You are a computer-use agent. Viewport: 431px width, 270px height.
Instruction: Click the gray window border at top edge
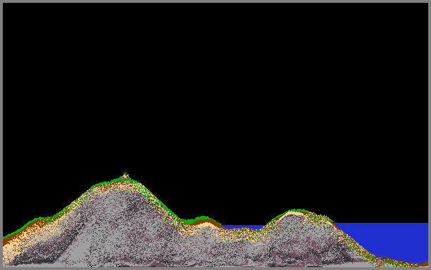pyautogui.click(x=216, y=1)
